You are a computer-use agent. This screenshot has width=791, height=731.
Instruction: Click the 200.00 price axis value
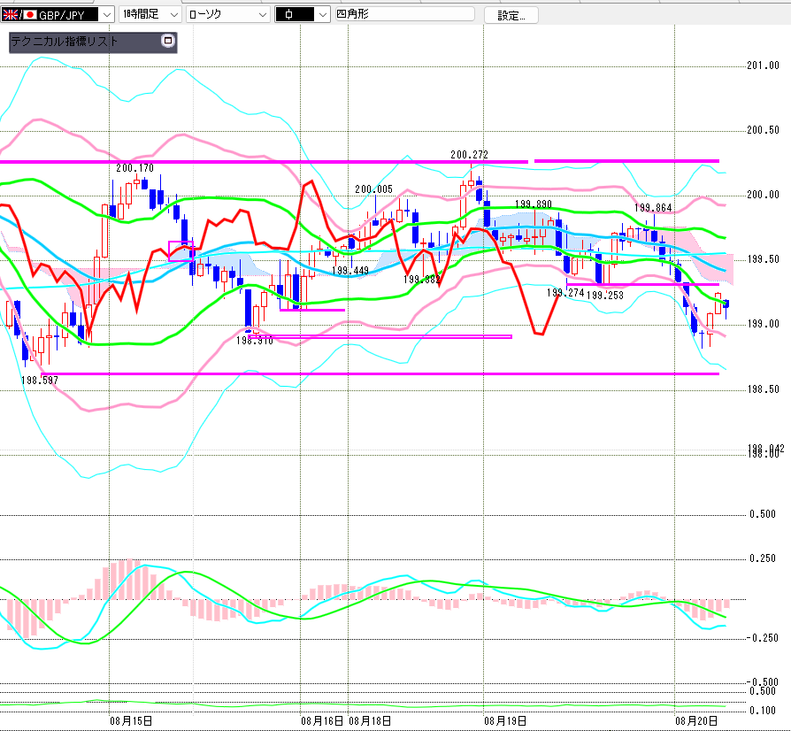[763, 195]
